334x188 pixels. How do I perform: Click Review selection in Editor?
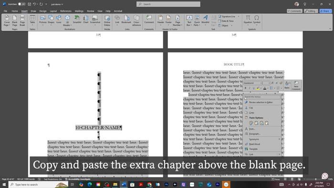(262, 103)
